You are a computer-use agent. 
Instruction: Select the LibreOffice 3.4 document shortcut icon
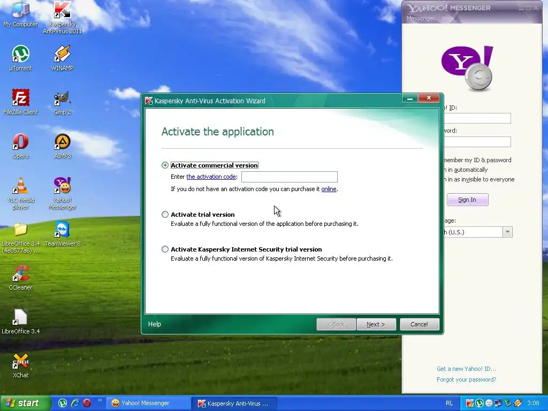20,322
